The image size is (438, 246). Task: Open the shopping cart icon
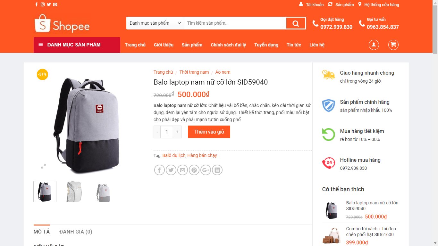click(393, 45)
